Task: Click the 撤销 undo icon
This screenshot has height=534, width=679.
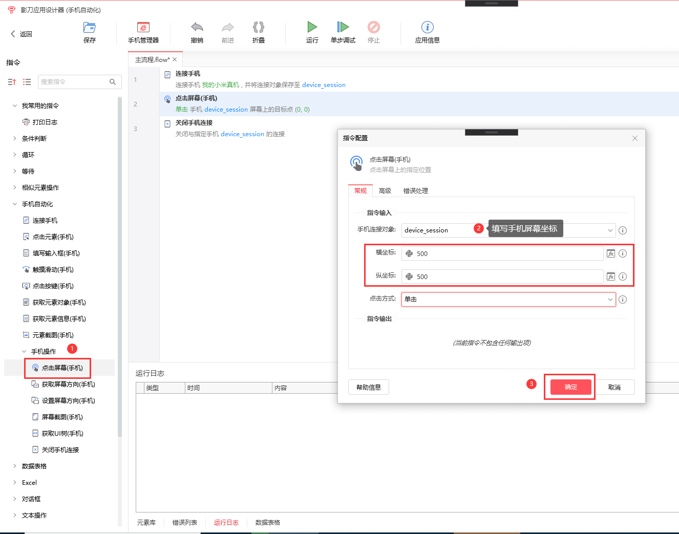Action: tap(197, 27)
